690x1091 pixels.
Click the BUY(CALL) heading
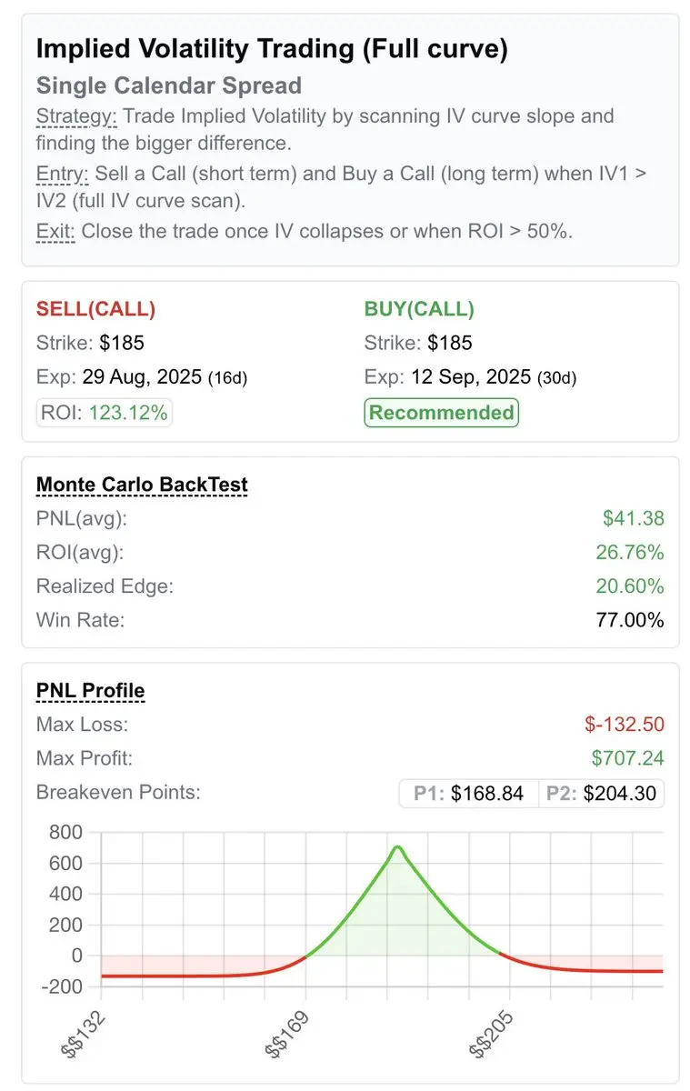point(419,309)
